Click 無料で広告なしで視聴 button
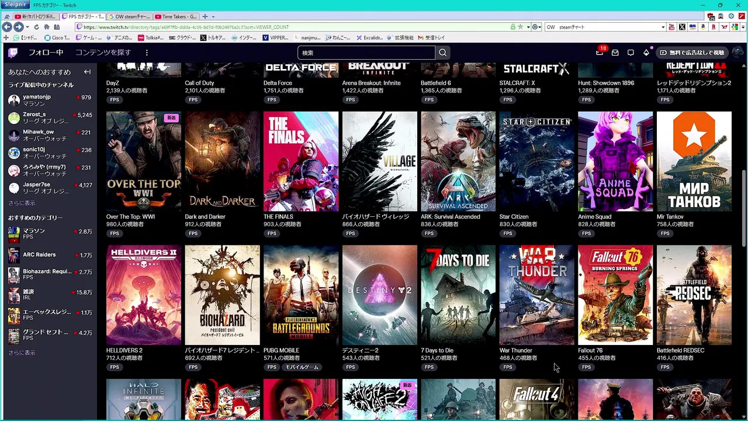The width and height of the screenshot is (748, 421). pos(692,53)
